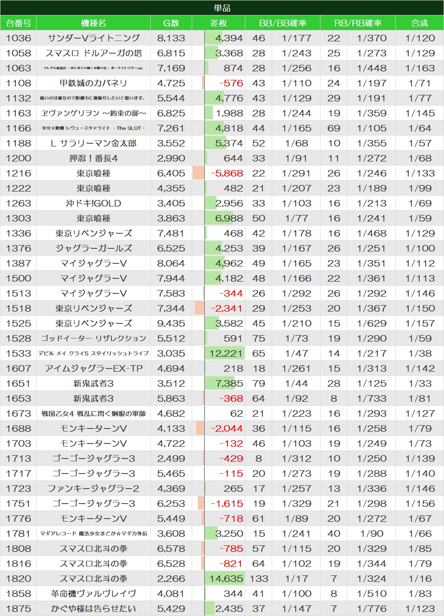Click machine number 1132
Viewport: 444px width, 616px height.
(x=18, y=98)
